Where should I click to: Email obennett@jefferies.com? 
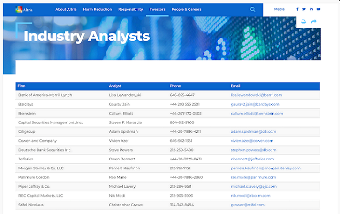(252, 159)
